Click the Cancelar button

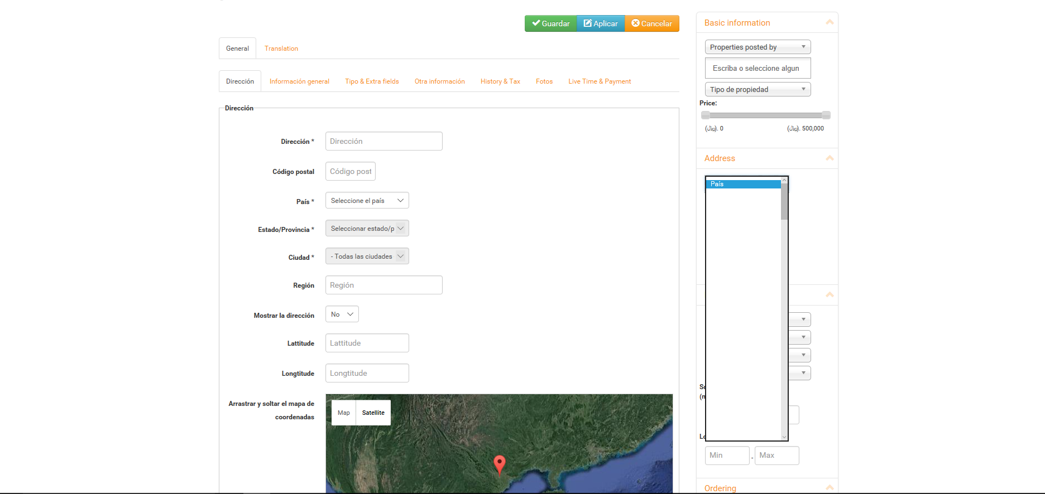coord(652,23)
